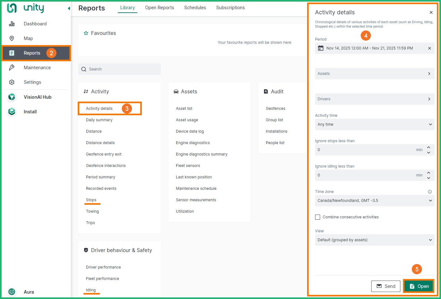Increase Ignore stops less than value

(428, 147)
